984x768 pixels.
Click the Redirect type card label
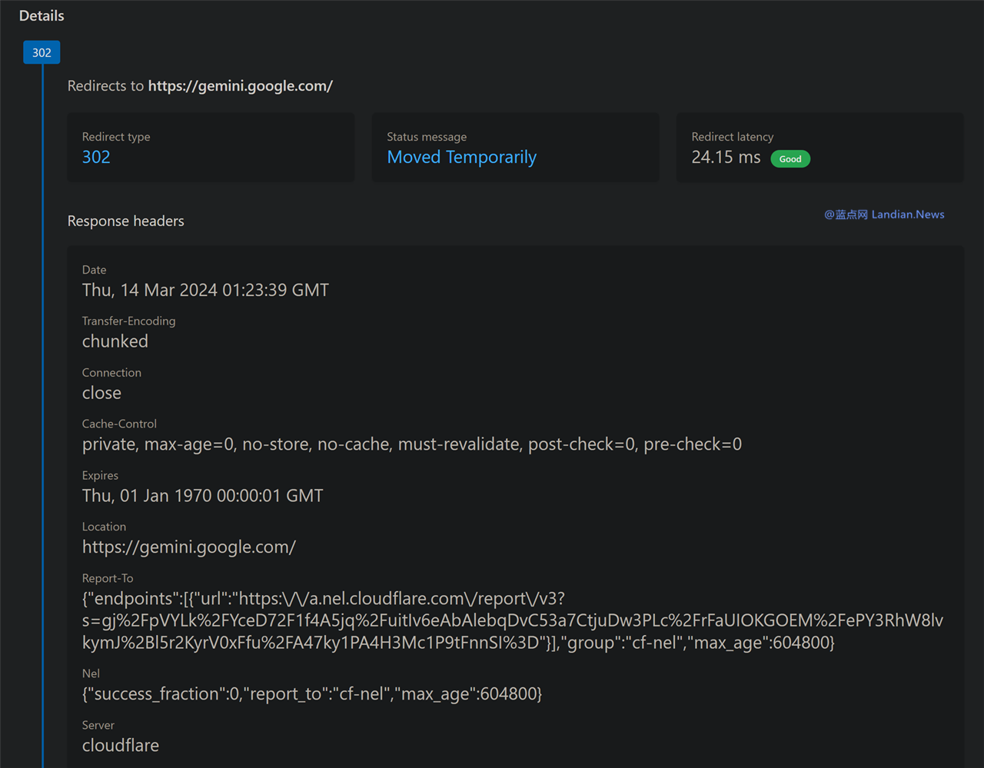point(116,137)
